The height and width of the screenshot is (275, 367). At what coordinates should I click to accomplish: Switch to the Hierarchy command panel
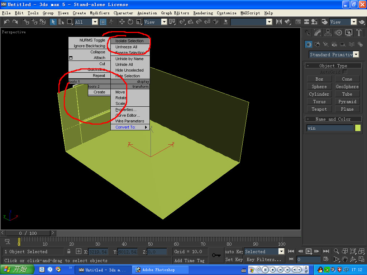tap(328, 33)
